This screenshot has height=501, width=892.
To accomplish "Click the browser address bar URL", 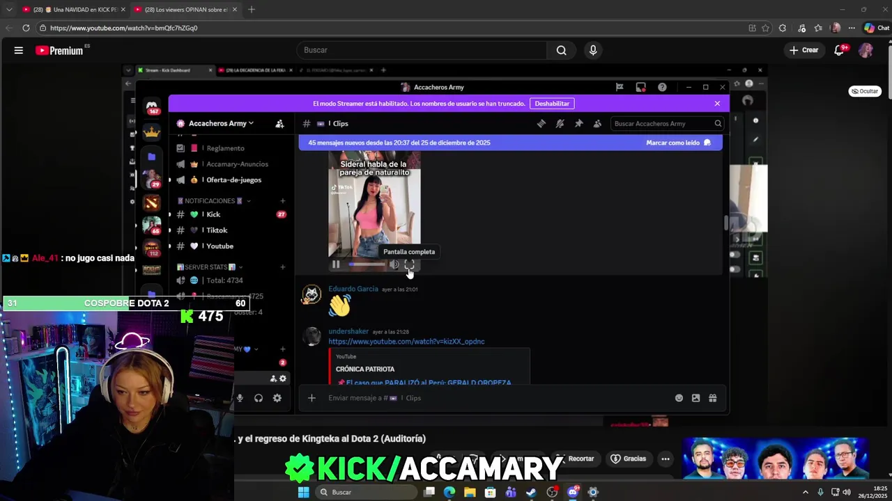I will coord(123,28).
